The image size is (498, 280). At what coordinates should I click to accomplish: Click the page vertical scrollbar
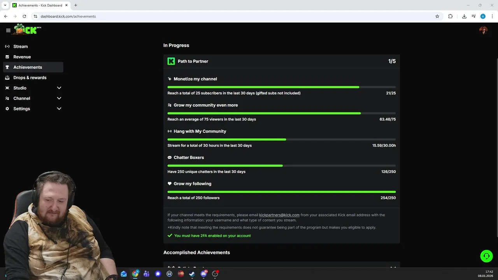point(496,148)
